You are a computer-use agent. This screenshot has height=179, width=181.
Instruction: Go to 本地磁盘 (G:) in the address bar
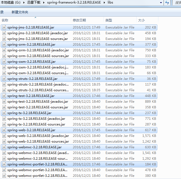pos(11,2)
